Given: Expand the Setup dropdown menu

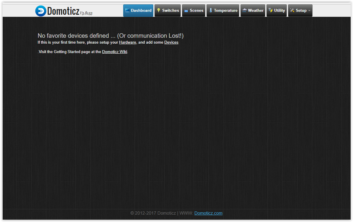Looking at the screenshot, I should [x=300, y=11].
